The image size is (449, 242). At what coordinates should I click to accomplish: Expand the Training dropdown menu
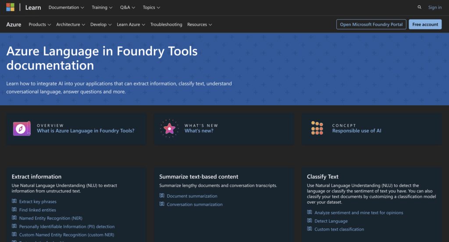pyautogui.click(x=102, y=7)
